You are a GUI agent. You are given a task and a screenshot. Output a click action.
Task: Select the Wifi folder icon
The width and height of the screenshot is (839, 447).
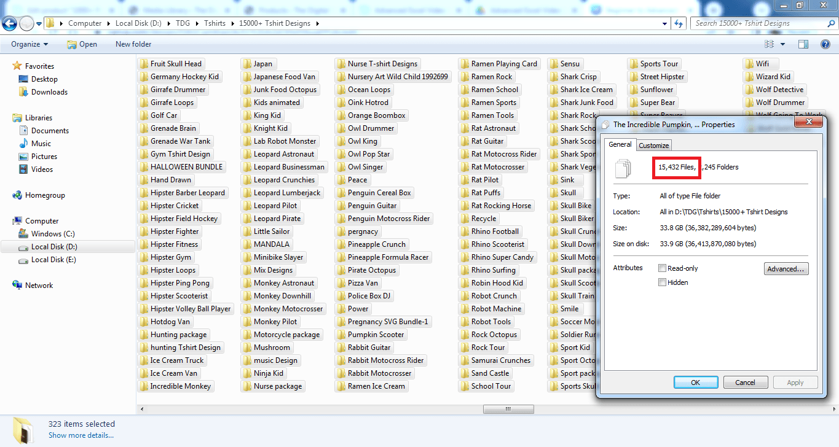click(x=749, y=64)
